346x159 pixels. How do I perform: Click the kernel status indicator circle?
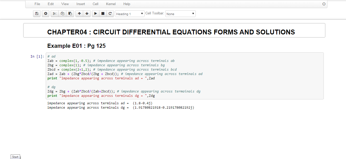pyautogui.click(x=324, y=4)
